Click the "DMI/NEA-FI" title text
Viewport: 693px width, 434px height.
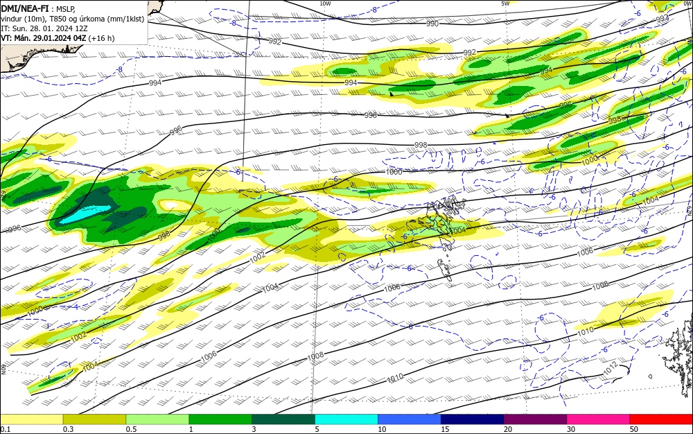pos(25,9)
